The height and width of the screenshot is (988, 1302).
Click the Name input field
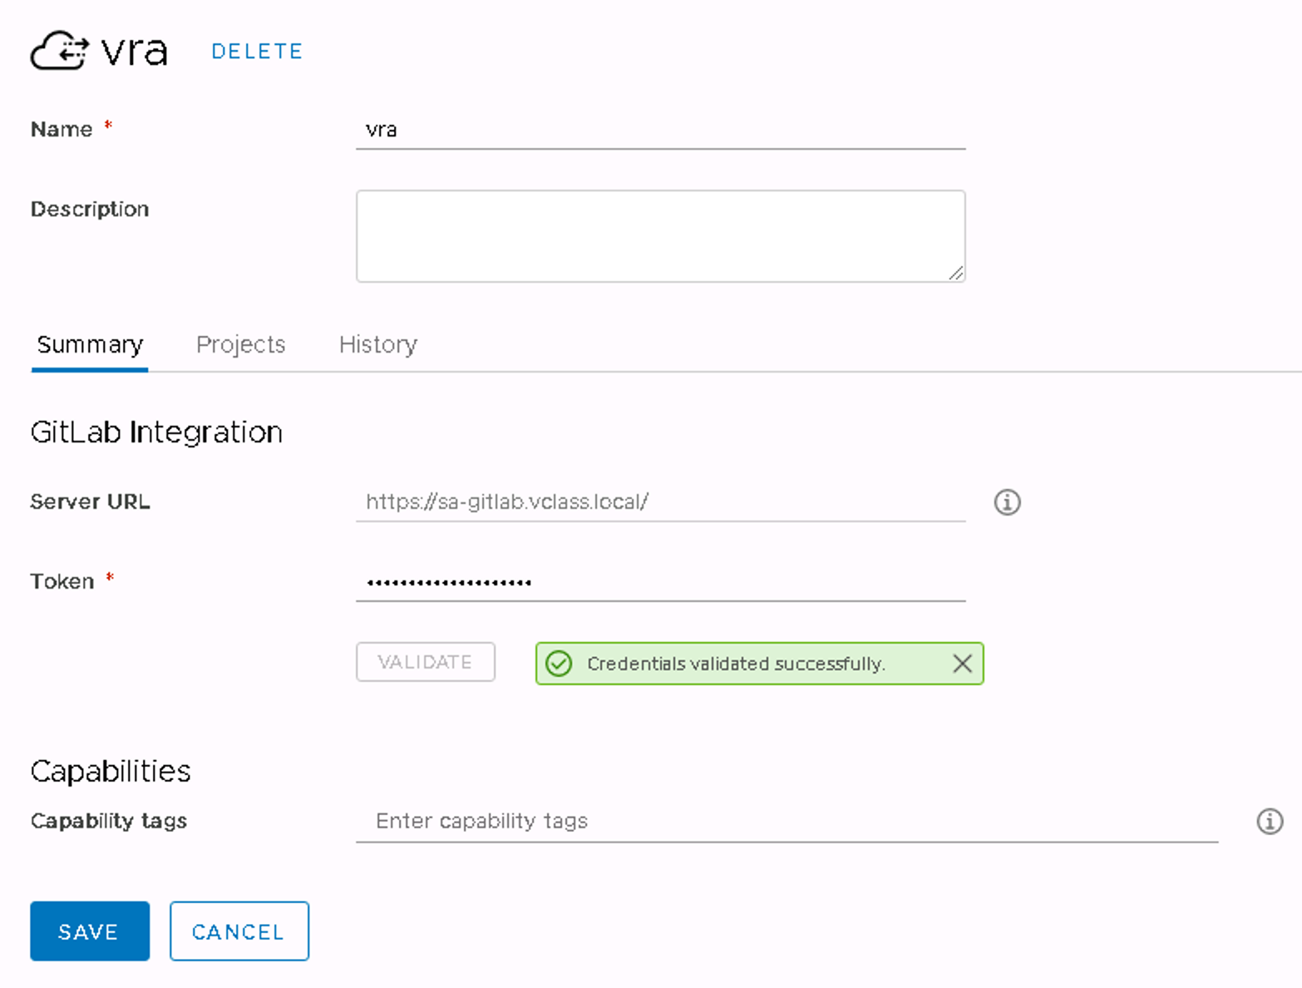(x=661, y=130)
